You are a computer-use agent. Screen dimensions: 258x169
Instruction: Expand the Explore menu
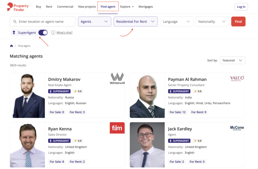(127, 7)
